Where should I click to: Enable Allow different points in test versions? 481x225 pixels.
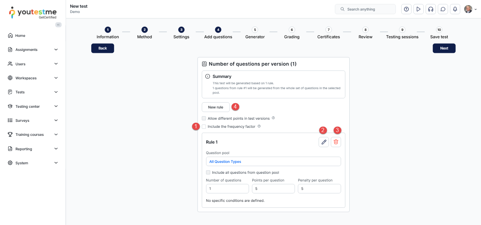click(x=204, y=118)
